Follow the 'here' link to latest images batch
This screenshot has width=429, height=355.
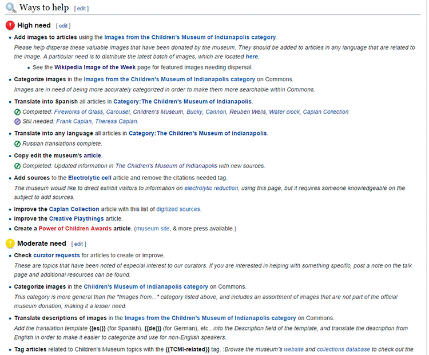tap(252, 57)
